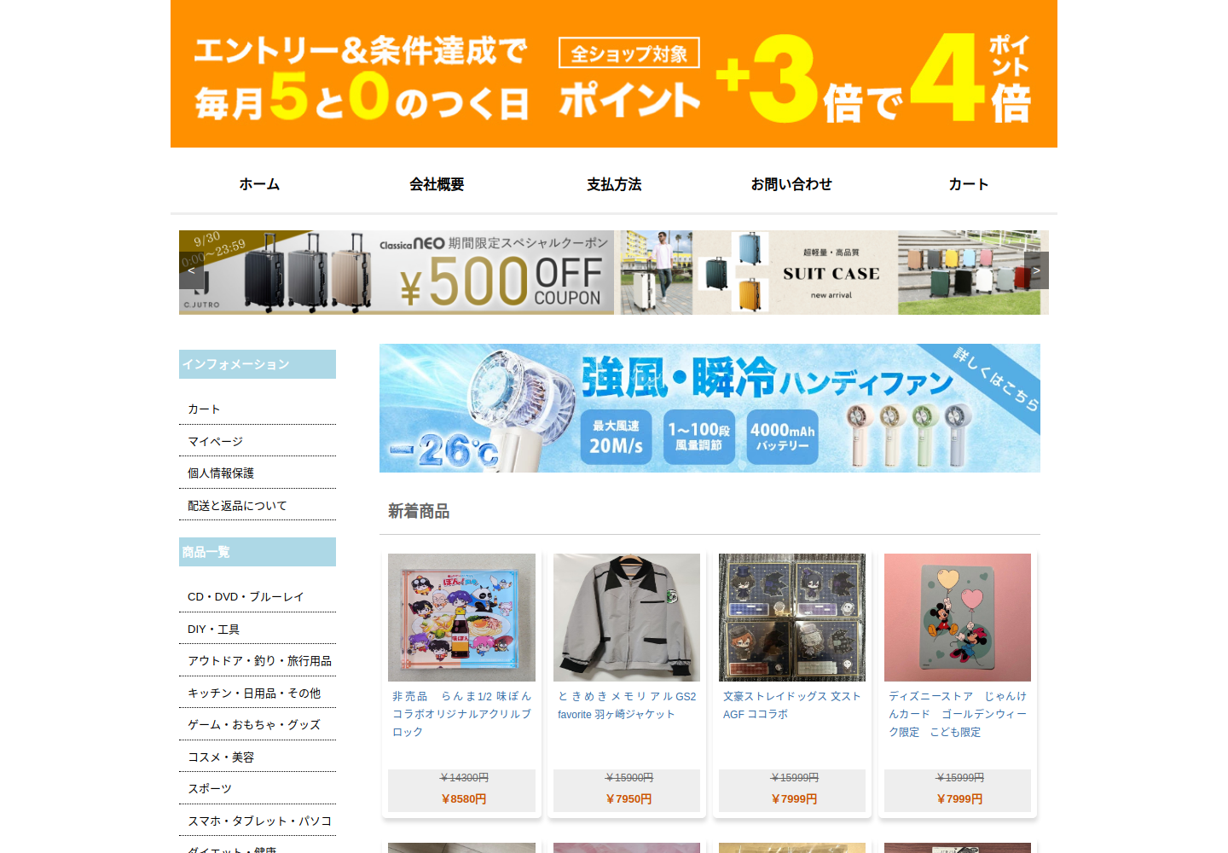Open お問い合わせ in navigation
Viewport: 1228px width, 853px height.
(x=791, y=184)
